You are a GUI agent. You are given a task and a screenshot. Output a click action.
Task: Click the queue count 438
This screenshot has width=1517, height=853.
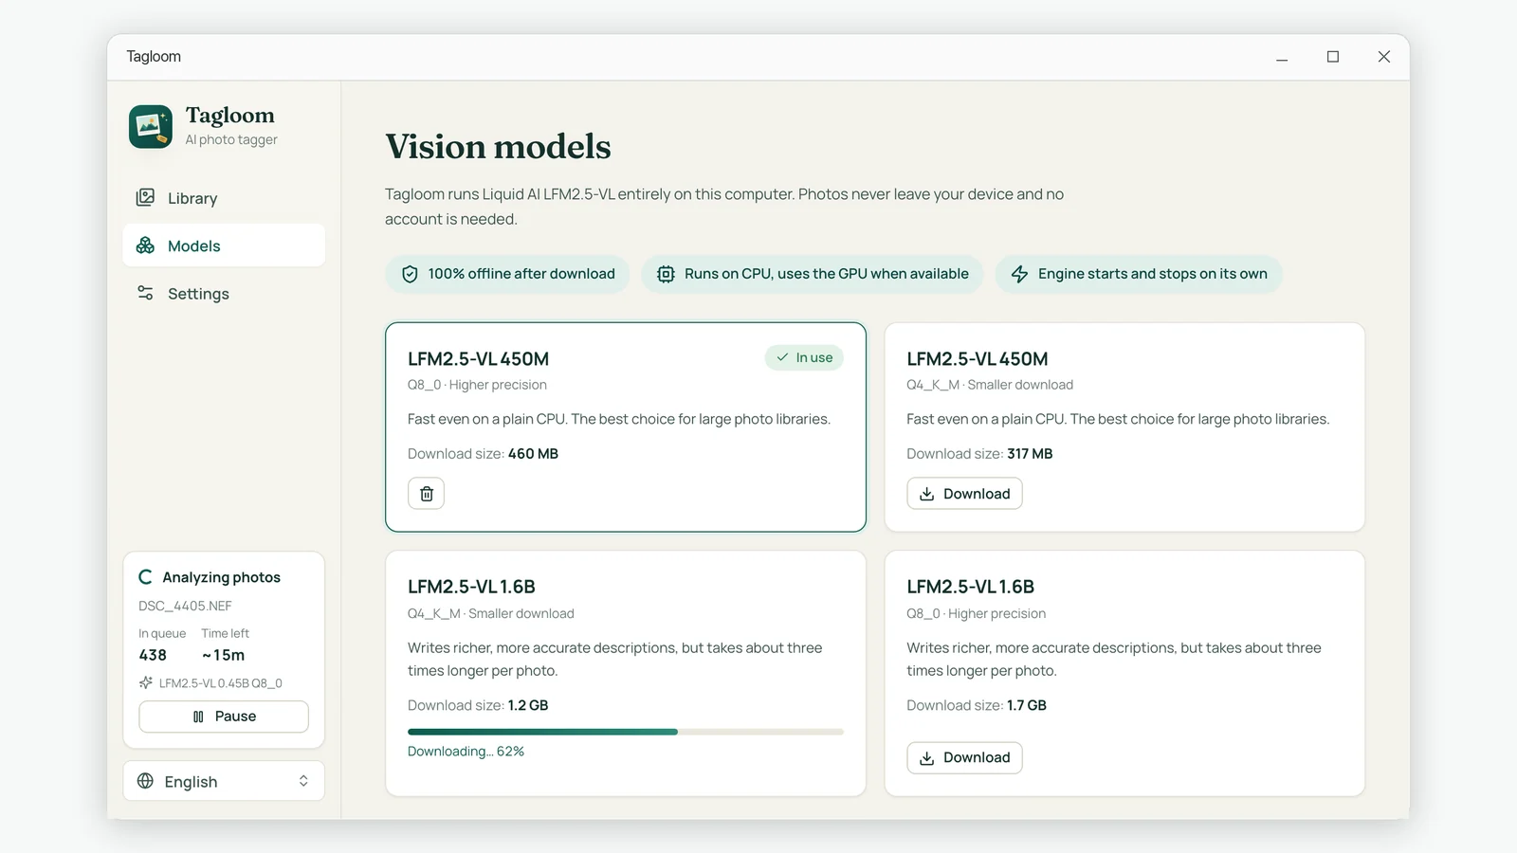tap(153, 655)
